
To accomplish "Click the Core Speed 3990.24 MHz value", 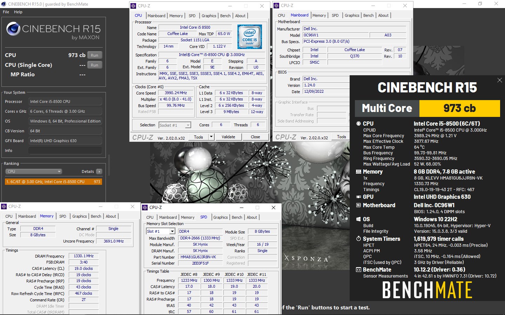I will tap(176, 93).
